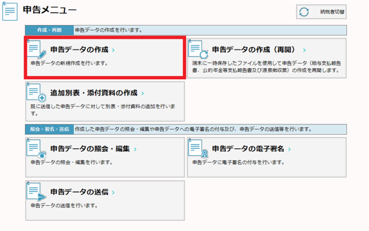Click the chevron next to 申告データの送信
The image size is (369, 231).
pyautogui.click(x=113, y=193)
